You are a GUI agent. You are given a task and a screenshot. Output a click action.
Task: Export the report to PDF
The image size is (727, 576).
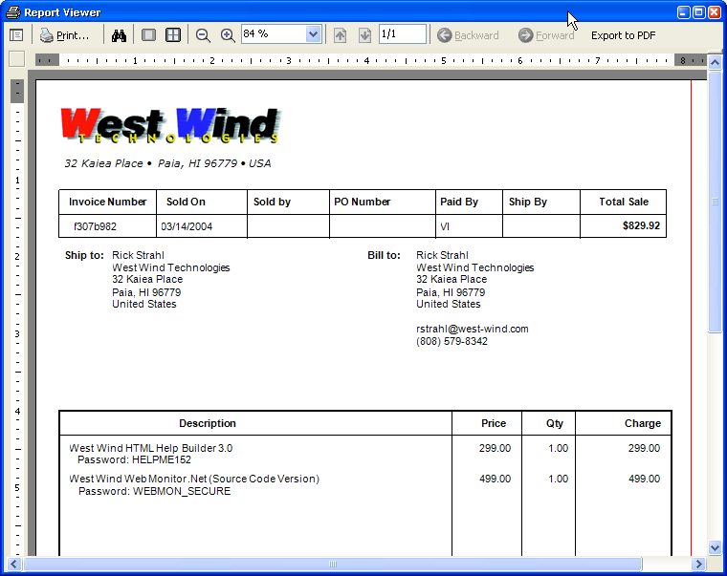pyautogui.click(x=623, y=35)
